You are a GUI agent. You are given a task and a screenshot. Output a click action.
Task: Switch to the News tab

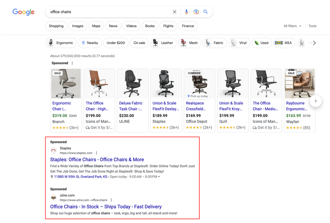[113, 26]
